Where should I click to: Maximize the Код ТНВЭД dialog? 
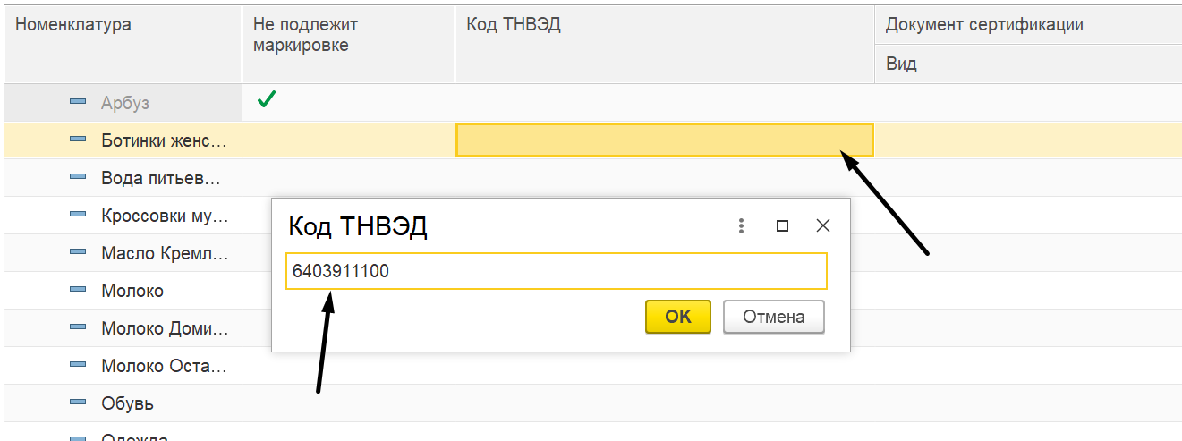click(782, 226)
